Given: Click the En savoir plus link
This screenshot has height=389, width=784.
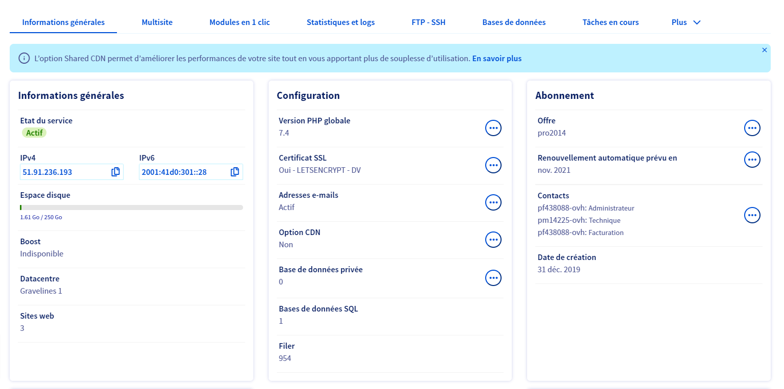Looking at the screenshot, I should [x=496, y=59].
